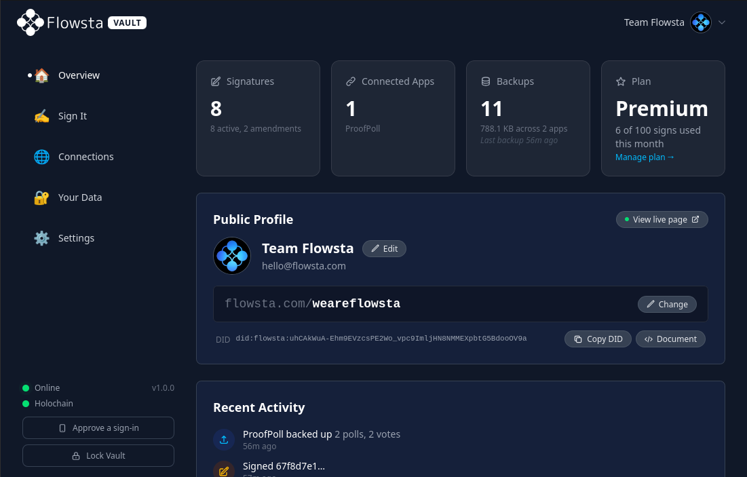Open Connections in the sidebar
The image size is (747, 477).
click(85, 157)
